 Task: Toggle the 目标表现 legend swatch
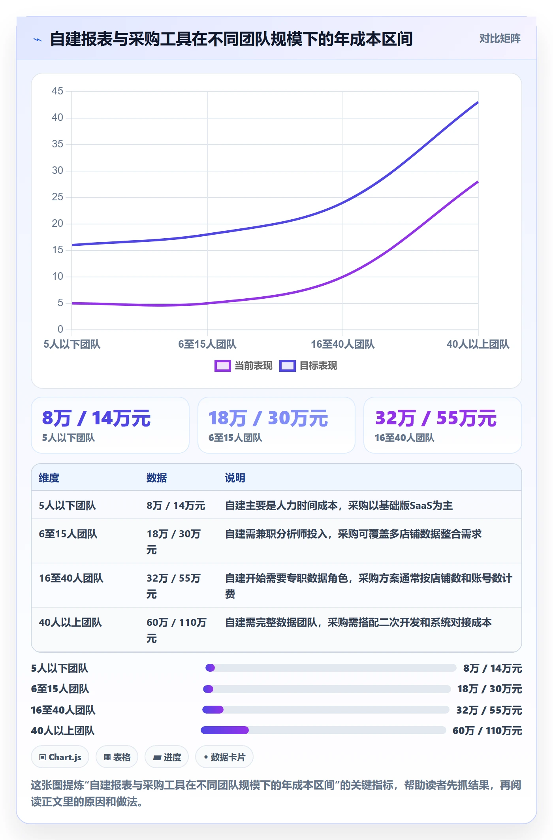(x=287, y=366)
